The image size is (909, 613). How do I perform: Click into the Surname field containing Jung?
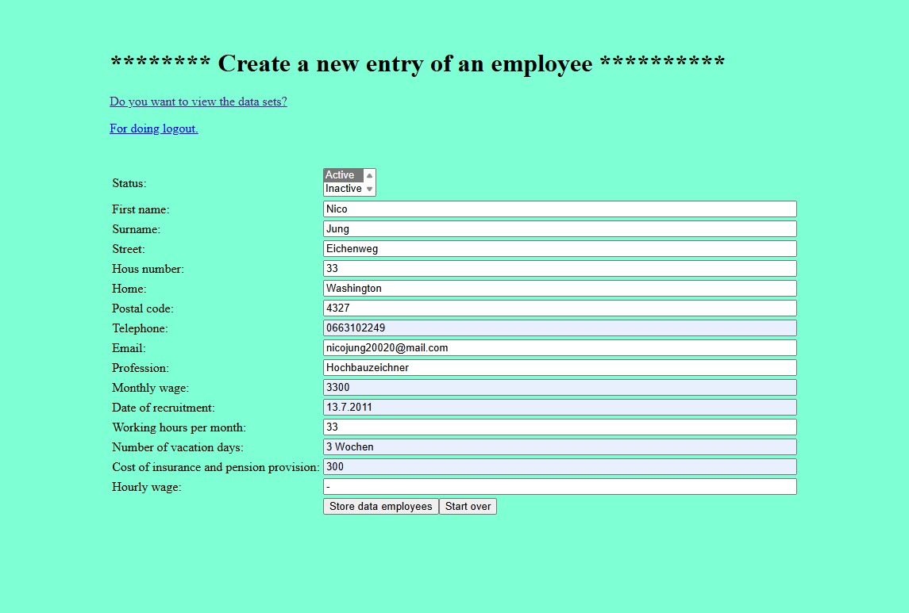(x=560, y=228)
